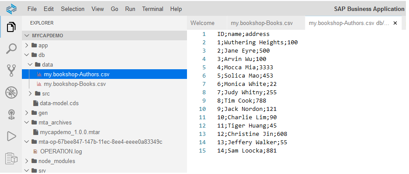Screen dimensions: 409x174
Task: Open the Cloud Foundry targets icon
Action: click(x=11, y=114)
